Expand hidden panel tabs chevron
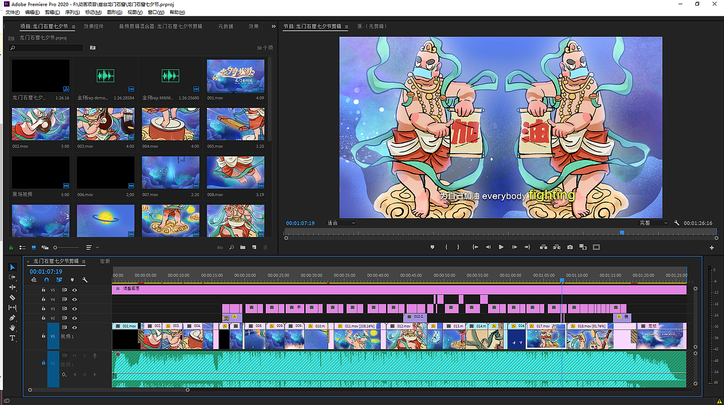Image resolution: width=724 pixels, height=405 pixels. [274, 26]
